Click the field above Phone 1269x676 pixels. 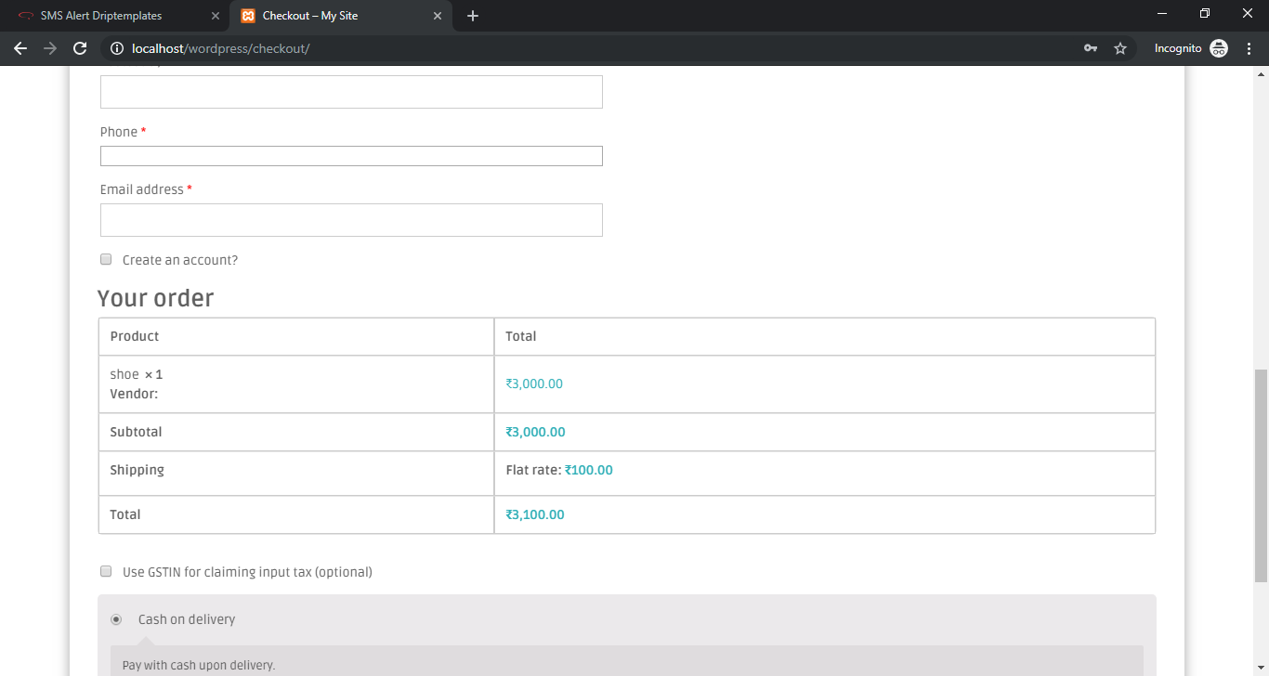(x=351, y=92)
